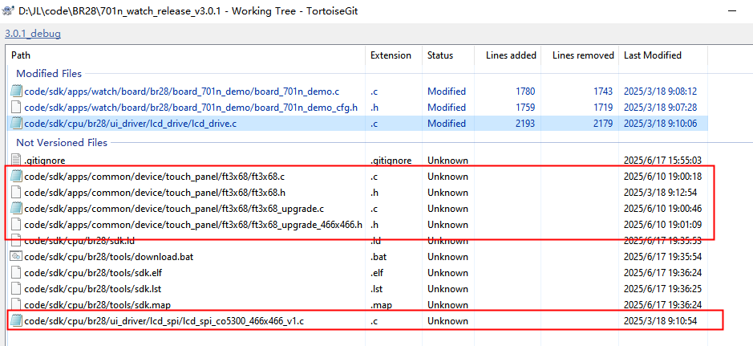Click the sdk.elf file icon
Screen dimensions: 753x346
pos(16,272)
